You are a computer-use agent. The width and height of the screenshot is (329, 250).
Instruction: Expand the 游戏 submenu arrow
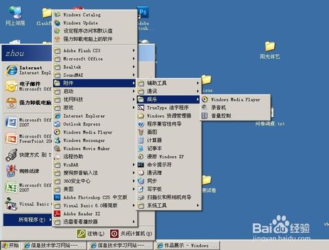[x=134, y=108]
